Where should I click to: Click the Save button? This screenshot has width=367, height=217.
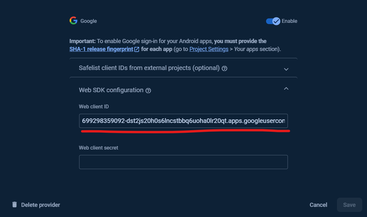[349, 205]
